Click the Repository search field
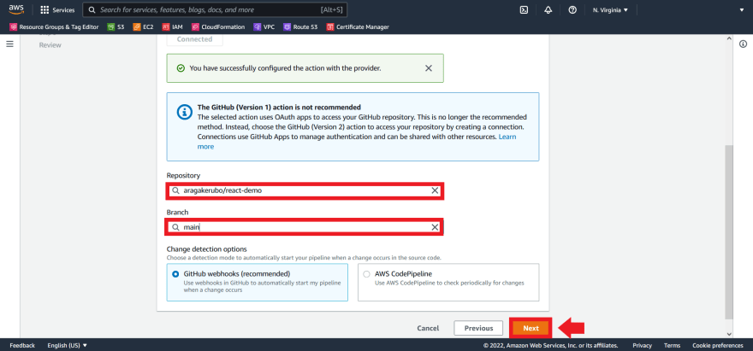 click(305, 190)
